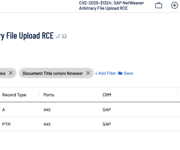Select the 'A' record type cell
This screenshot has height=150, width=180.
[x=4, y=110]
